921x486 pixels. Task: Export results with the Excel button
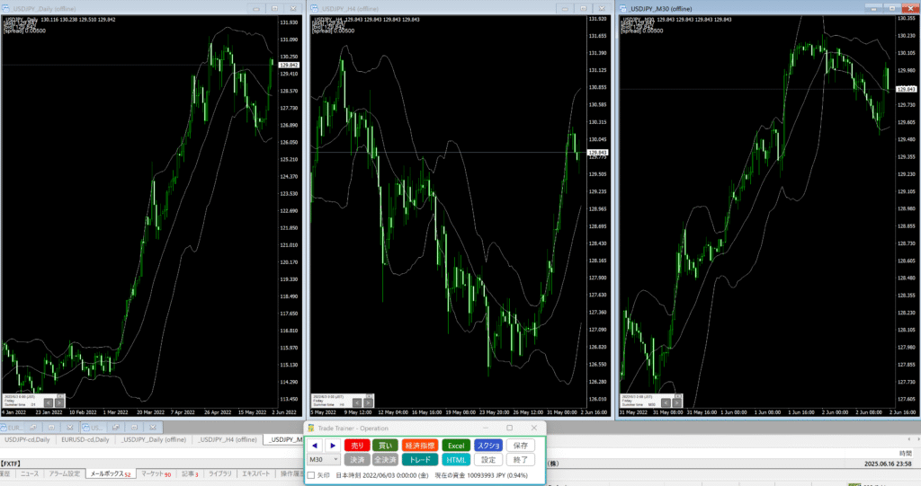click(456, 446)
